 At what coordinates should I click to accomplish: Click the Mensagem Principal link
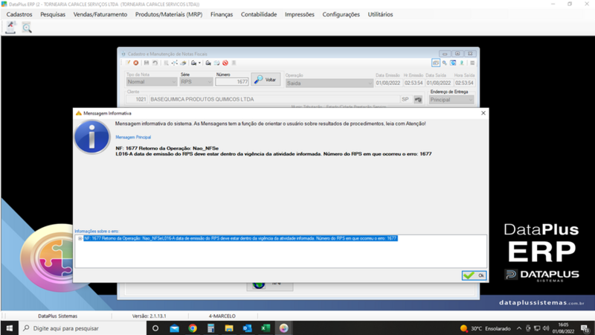[x=133, y=137]
